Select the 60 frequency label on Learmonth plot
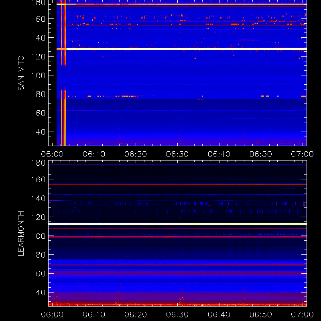This screenshot has width=321, height=321. tap(41, 274)
